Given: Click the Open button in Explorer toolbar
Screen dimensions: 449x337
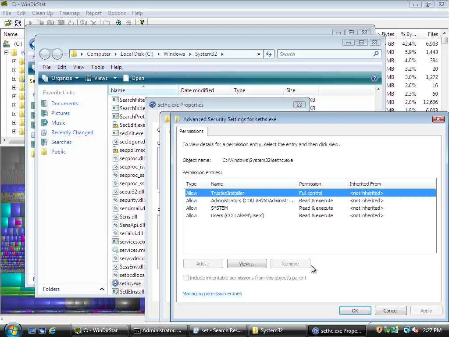Looking at the screenshot, I should pyautogui.click(x=134, y=78).
